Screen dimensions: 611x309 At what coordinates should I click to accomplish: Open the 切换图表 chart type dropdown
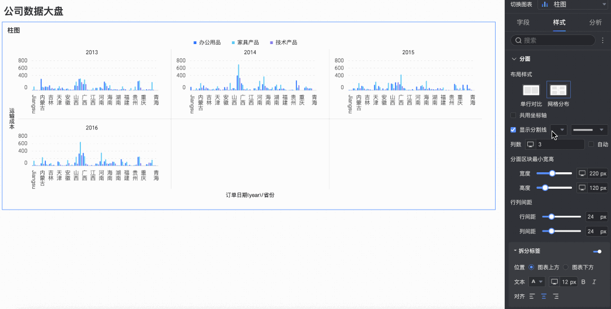[x=573, y=5]
